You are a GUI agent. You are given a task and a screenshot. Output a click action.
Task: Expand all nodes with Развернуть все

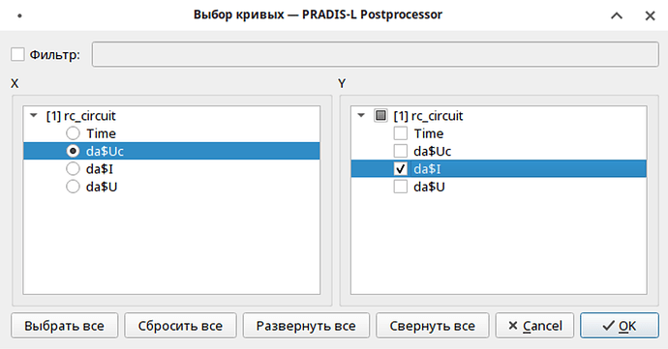(x=306, y=326)
